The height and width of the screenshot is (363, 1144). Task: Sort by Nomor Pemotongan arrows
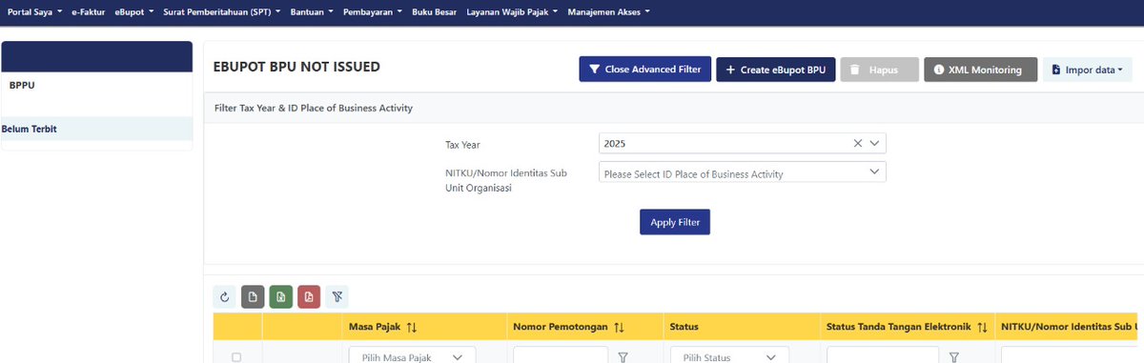click(x=619, y=327)
